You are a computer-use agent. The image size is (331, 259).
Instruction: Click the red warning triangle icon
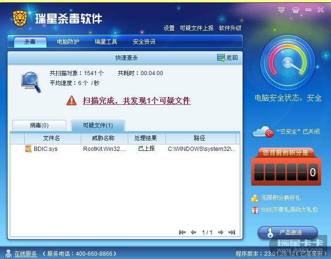(x=71, y=101)
